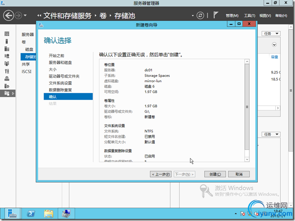Select the sixth role icon in sidebar
The height and width of the screenshot is (221, 295).
[7, 71]
